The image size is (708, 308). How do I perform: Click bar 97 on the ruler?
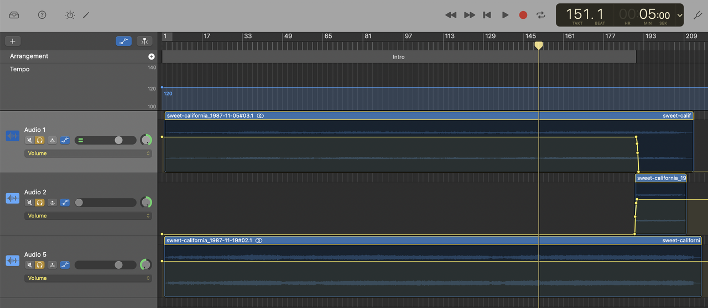click(408, 36)
